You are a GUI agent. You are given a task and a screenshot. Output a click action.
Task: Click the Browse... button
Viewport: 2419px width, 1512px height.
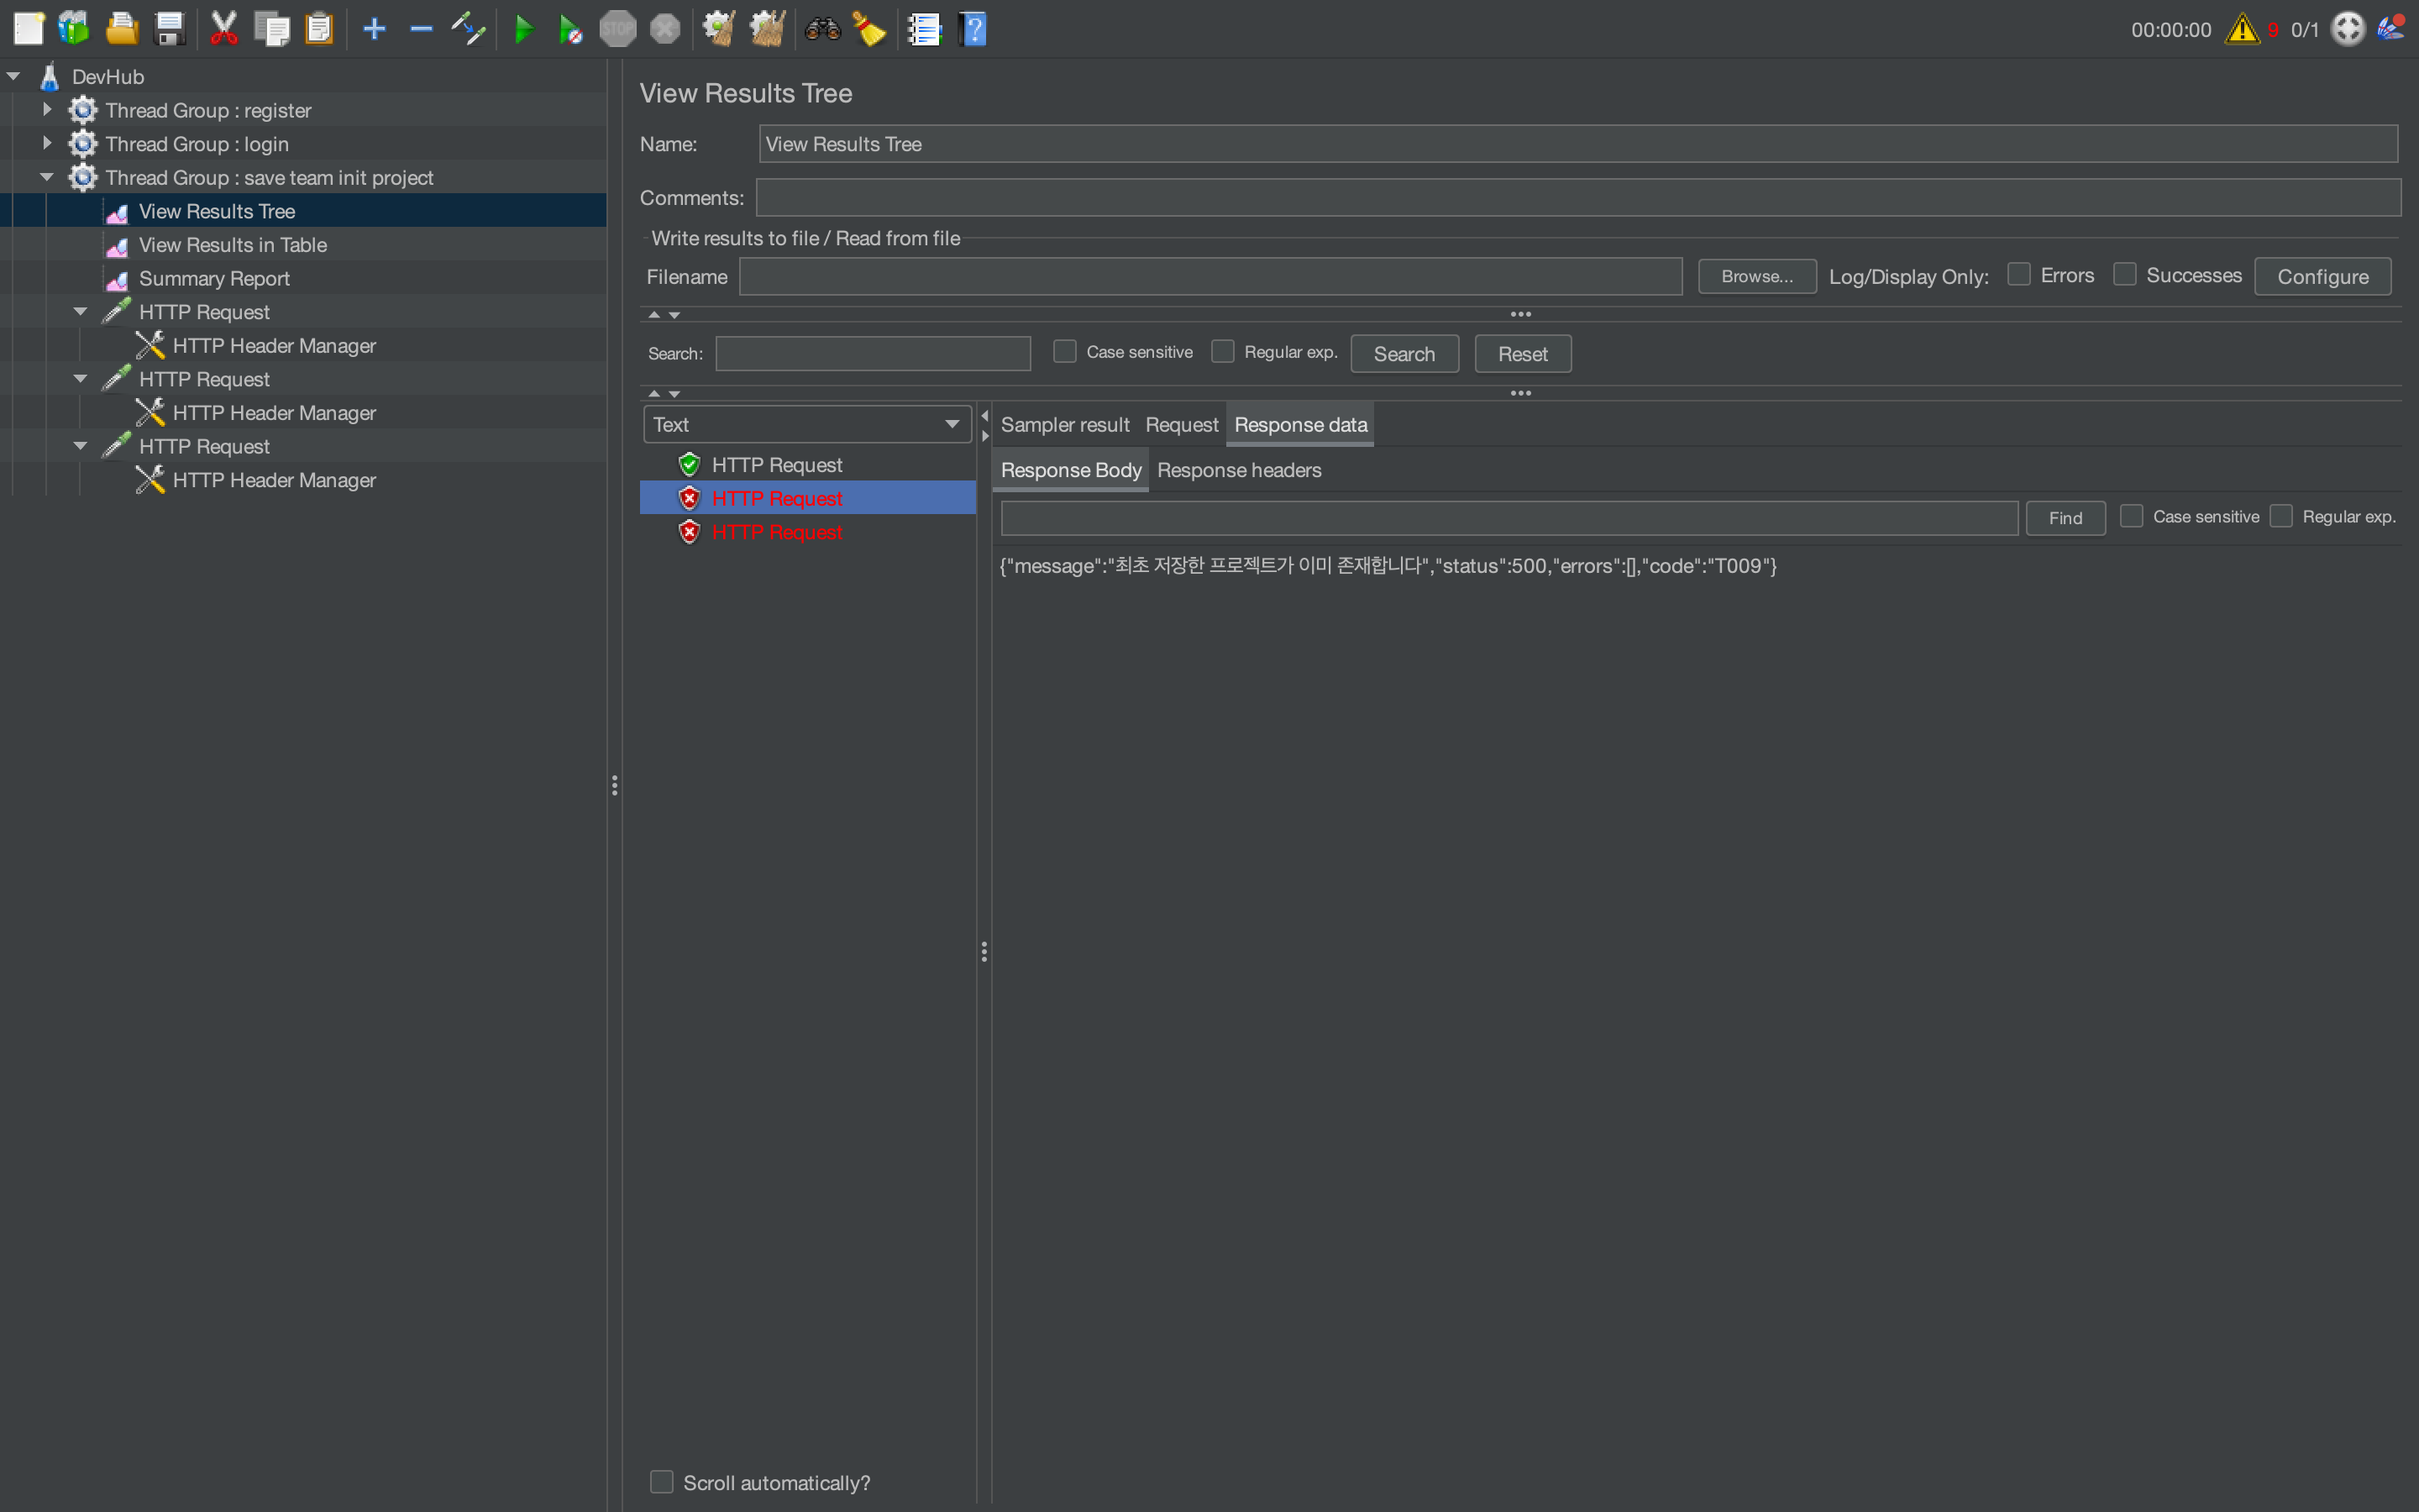tap(1756, 277)
